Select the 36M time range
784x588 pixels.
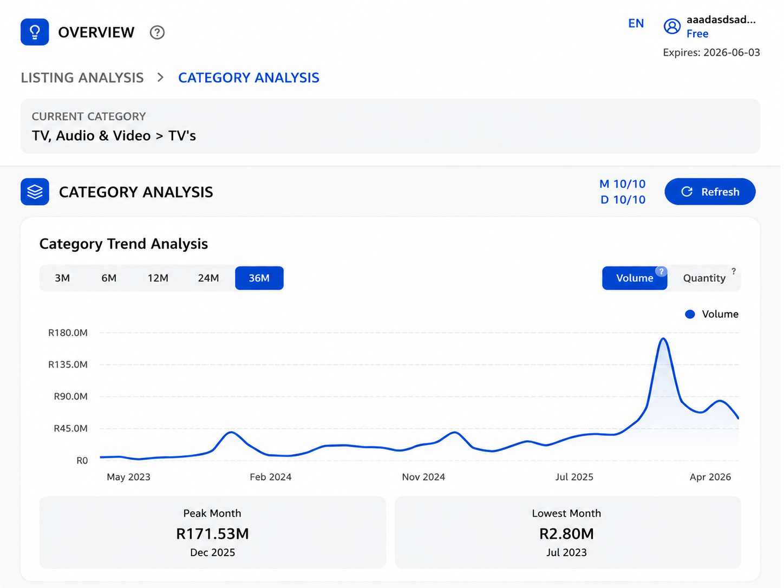pyautogui.click(x=259, y=278)
